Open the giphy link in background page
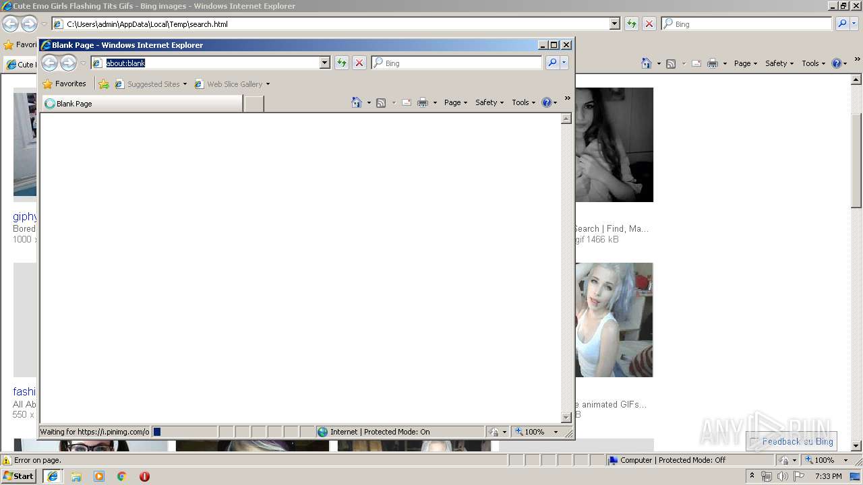Viewport: 863px width, 485px height. [x=25, y=217]
